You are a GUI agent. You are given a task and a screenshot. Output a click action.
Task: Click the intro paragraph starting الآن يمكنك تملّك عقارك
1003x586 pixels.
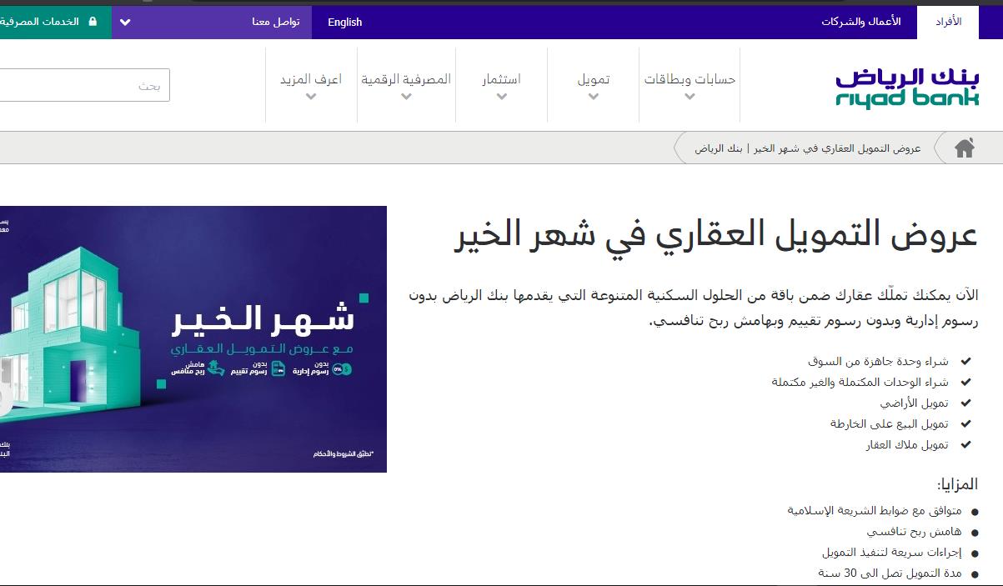click(x=694, y=308)
